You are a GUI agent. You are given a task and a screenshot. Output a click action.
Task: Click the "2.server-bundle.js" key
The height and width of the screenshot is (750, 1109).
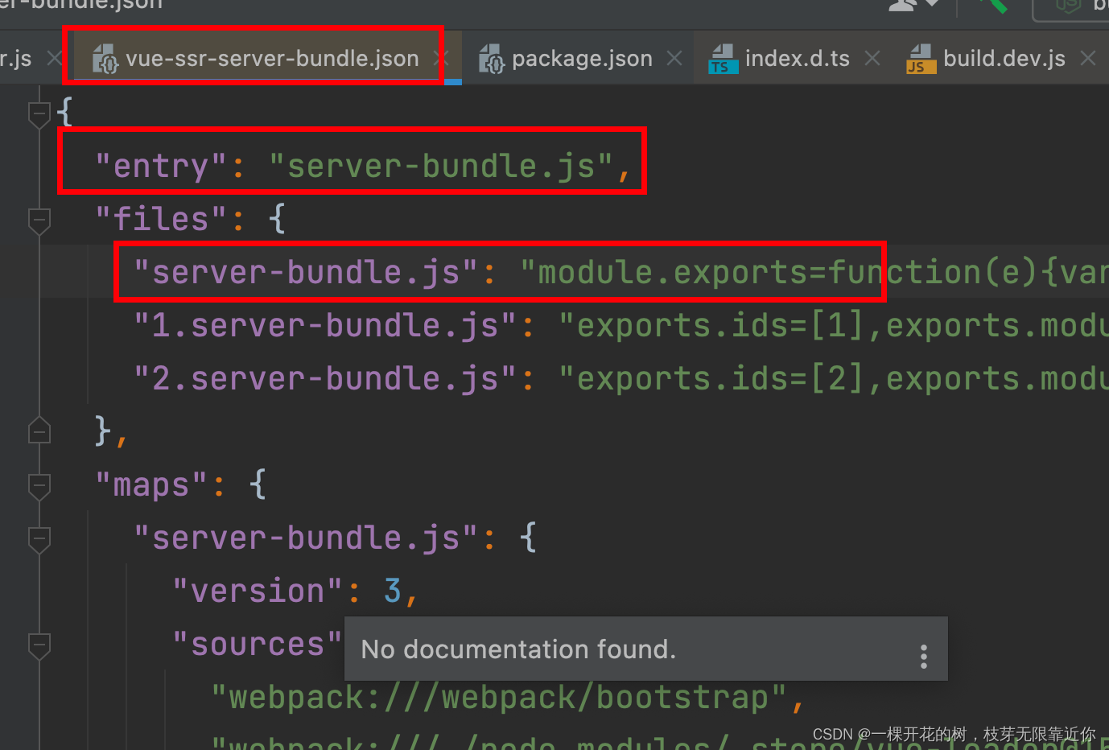click(325, 378)
